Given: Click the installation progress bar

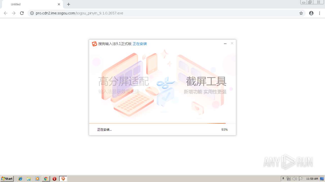Looking at the screenshot, I should click(x=162, y=123).
